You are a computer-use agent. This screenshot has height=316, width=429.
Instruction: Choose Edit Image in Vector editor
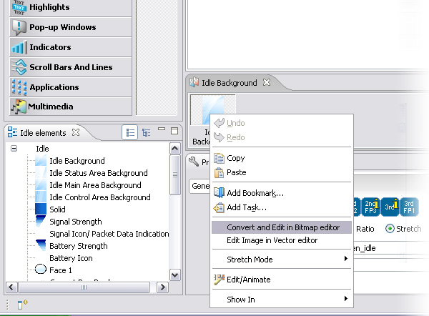coord(272,240)
